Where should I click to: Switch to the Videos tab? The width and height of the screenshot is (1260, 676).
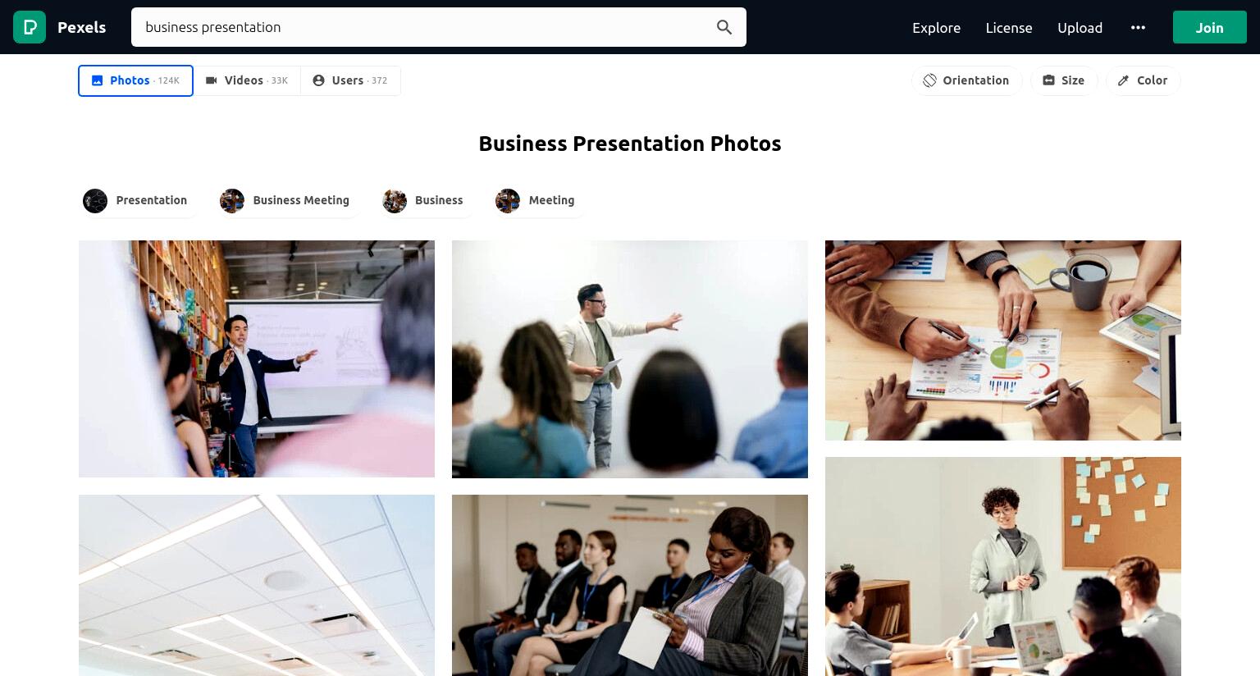pos(247,80)
